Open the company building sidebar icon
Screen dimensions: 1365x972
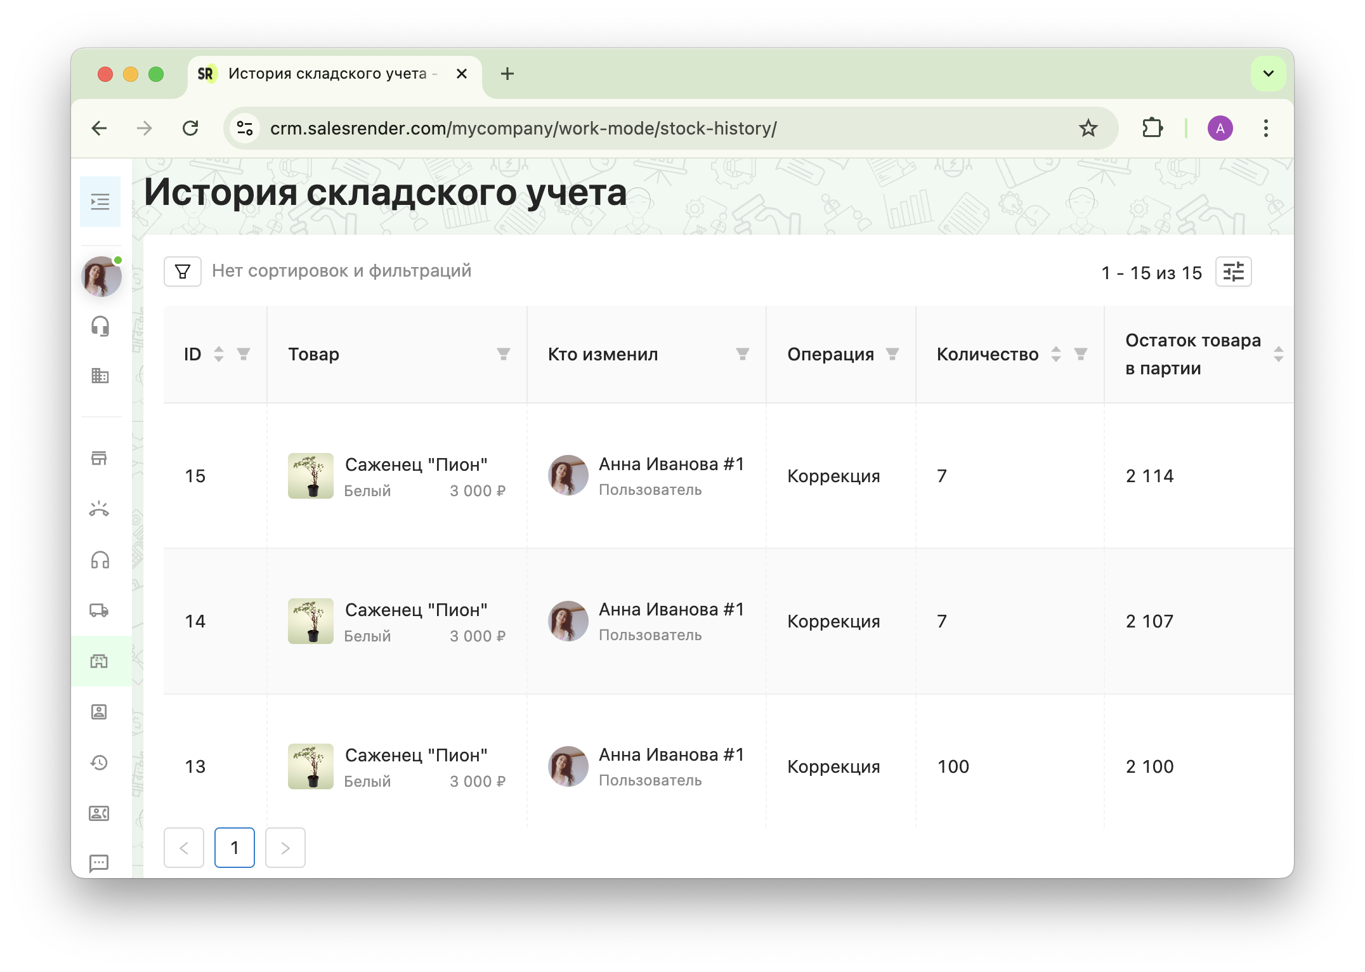click(100, 376)
